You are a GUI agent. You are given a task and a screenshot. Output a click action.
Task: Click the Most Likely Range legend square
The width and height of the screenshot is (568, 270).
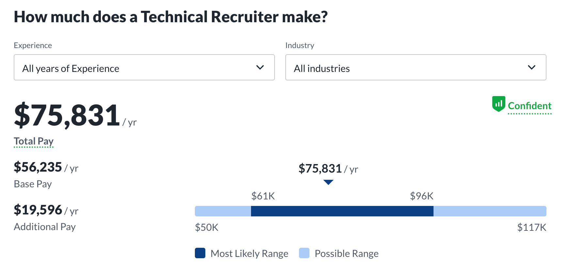(x=200, y=253)
